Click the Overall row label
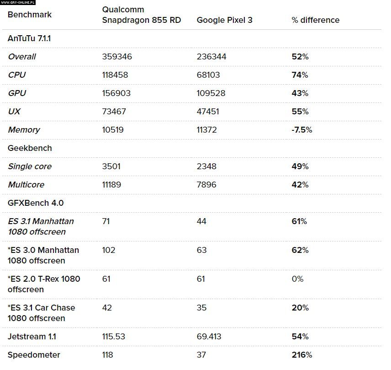Viewport: 391px width, 370px height. (x=22, y=57)
